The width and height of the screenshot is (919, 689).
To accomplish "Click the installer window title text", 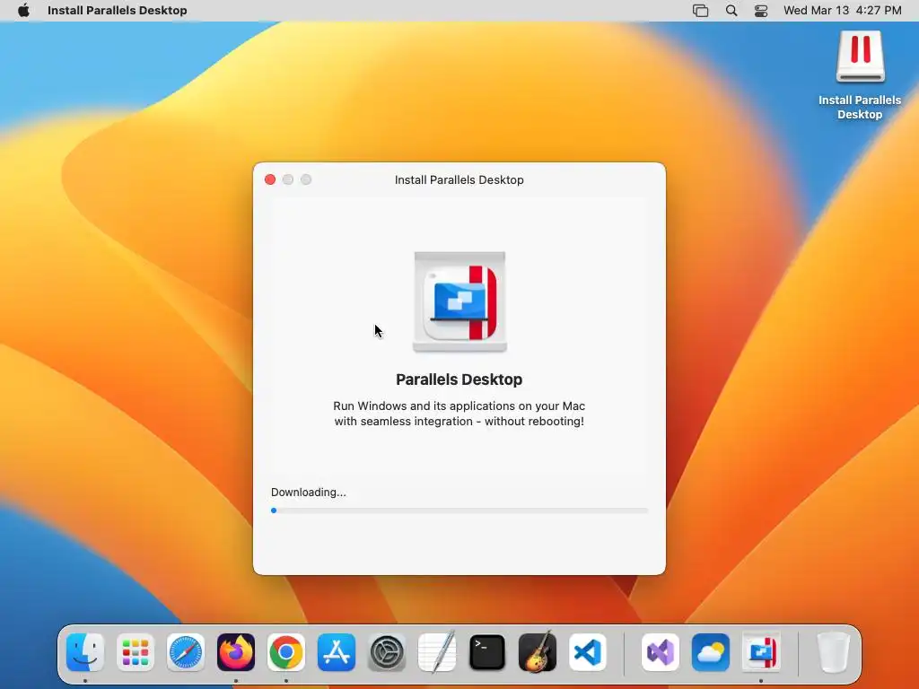I will pos(459,179).
